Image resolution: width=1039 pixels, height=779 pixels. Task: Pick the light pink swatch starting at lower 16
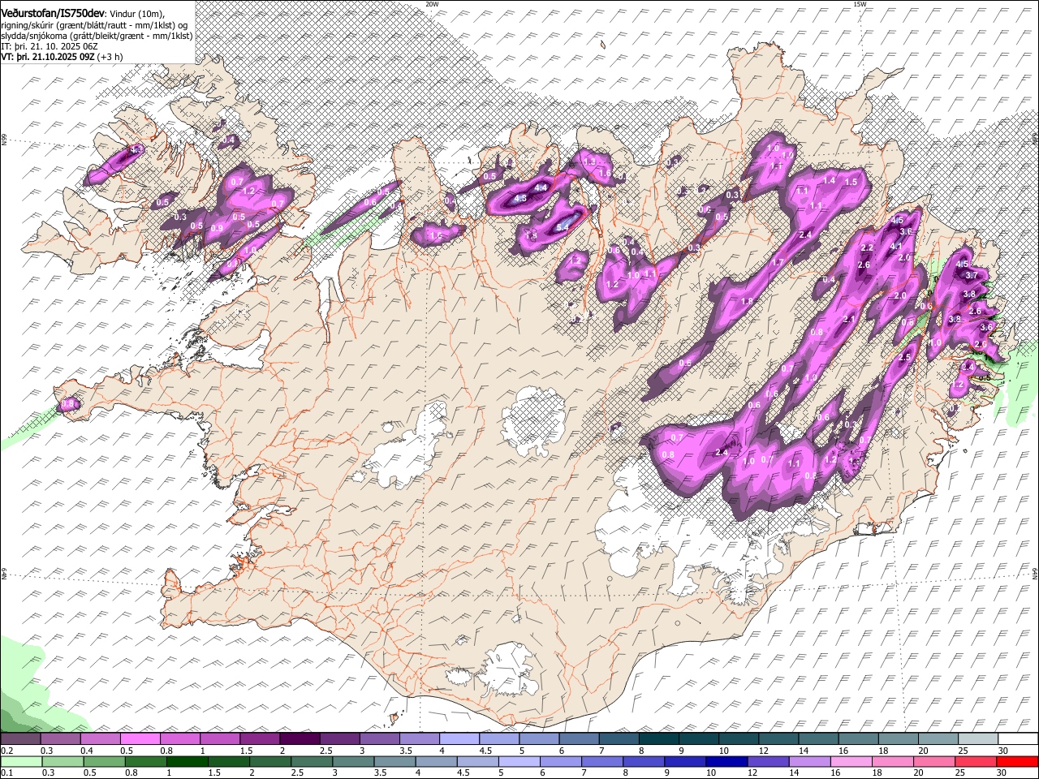click(850, 762)
